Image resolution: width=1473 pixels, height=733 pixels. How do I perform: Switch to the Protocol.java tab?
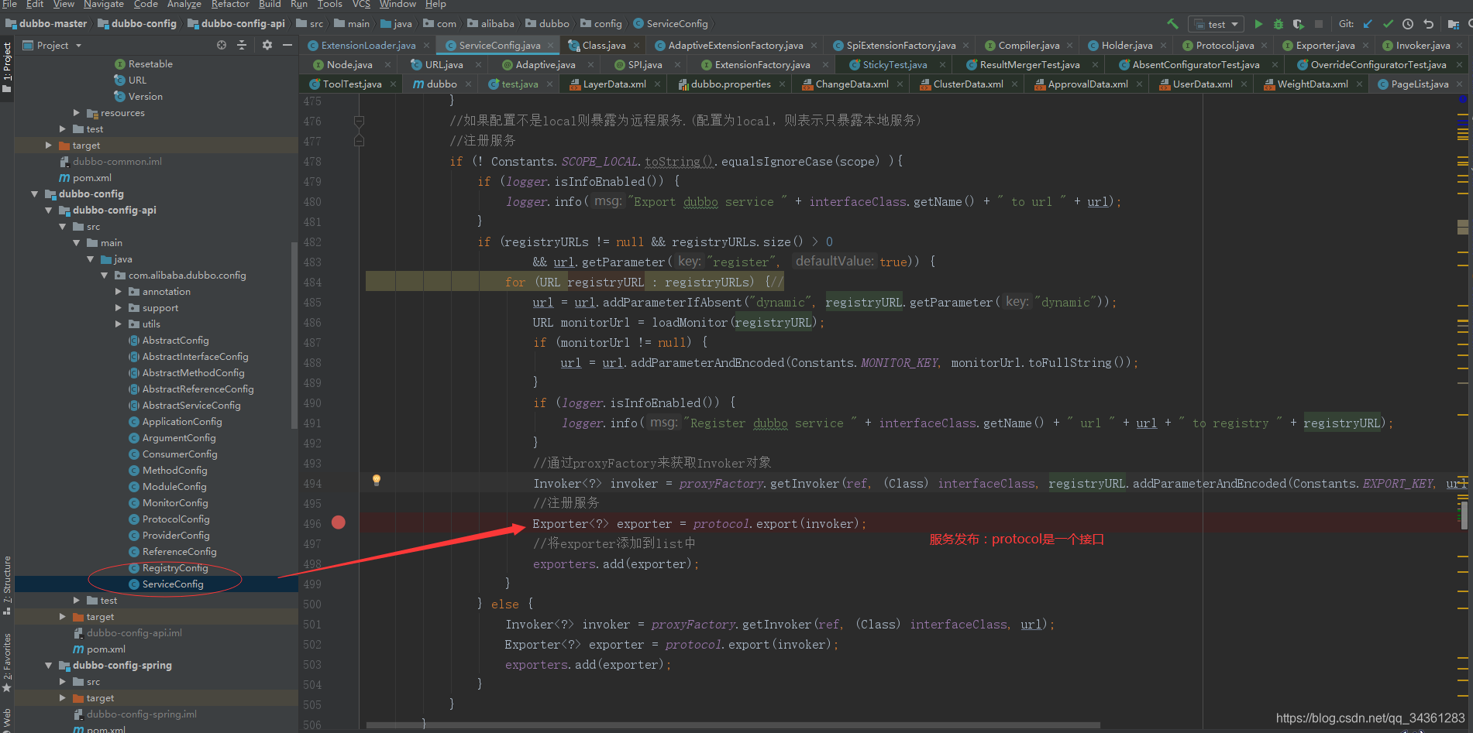pyautogui.click(x=1224, y=46)
